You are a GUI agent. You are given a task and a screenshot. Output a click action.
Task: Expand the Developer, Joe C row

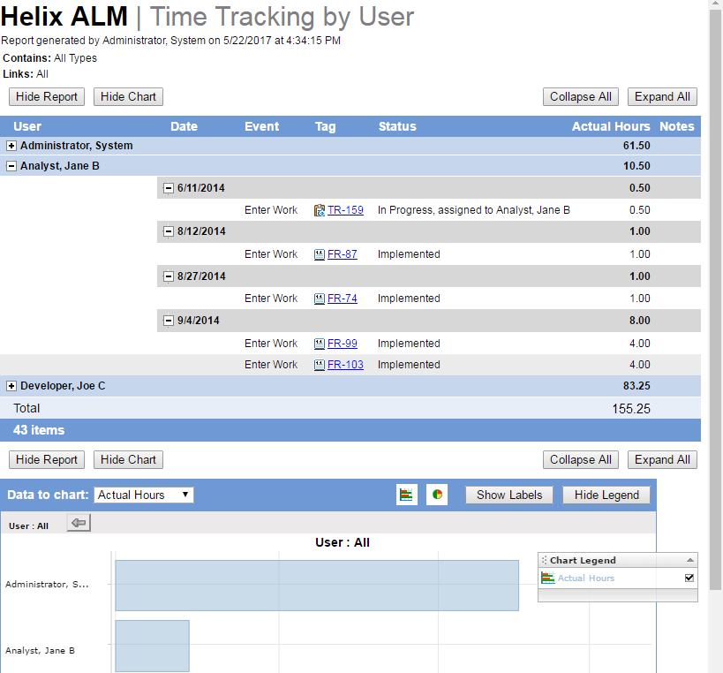[x=11, y=386]
